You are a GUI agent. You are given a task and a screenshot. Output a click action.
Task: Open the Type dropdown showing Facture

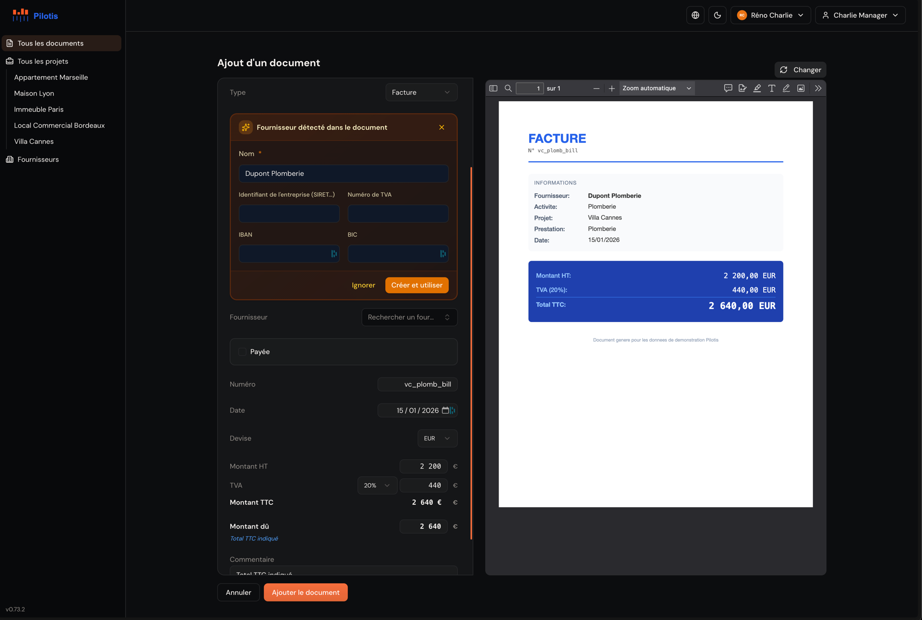coord(421,92)
